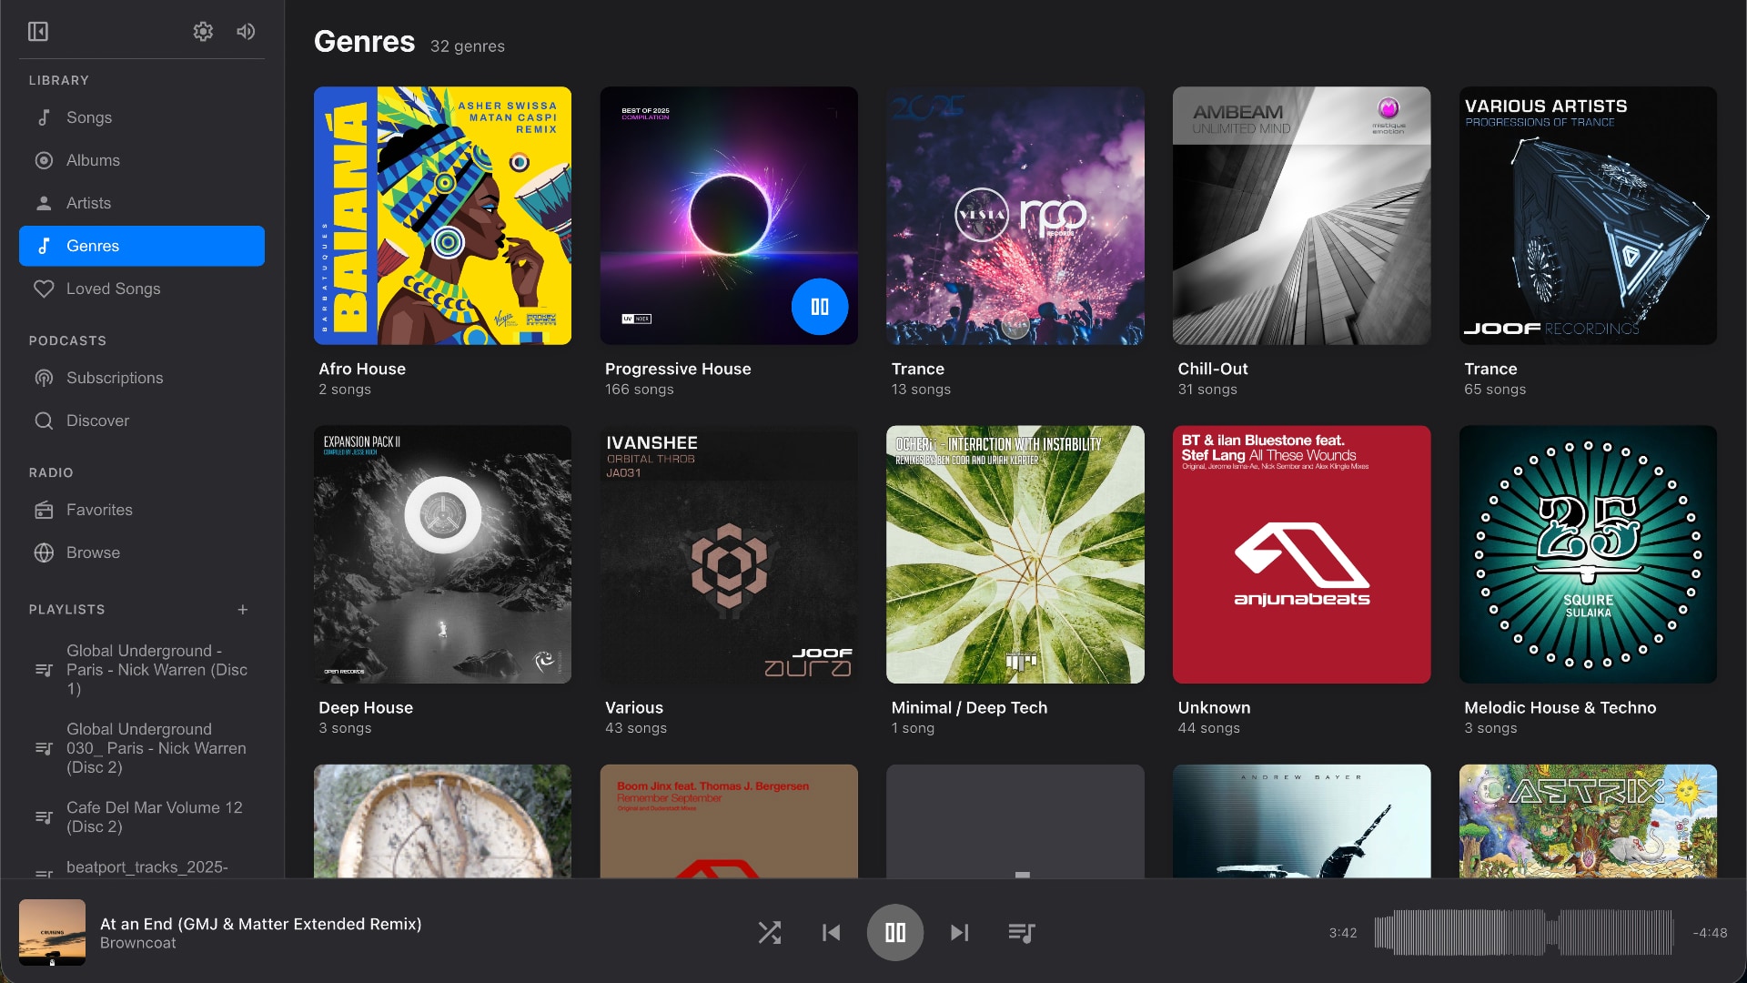Screen dimensions: 1747x983
Task: Open the Artists library view
Action: [142, 203]
